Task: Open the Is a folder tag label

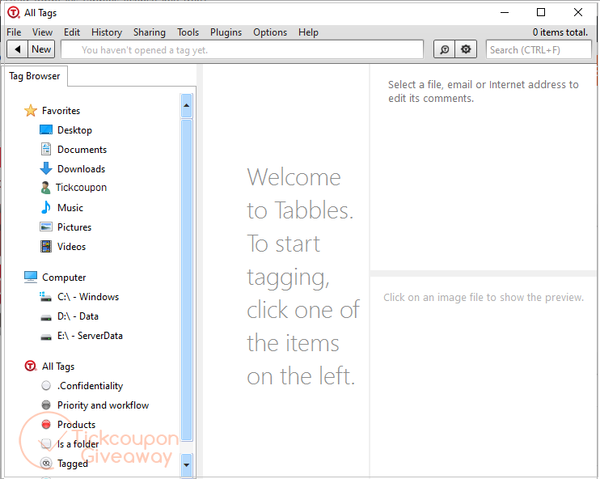Action: tap(78, 444)
